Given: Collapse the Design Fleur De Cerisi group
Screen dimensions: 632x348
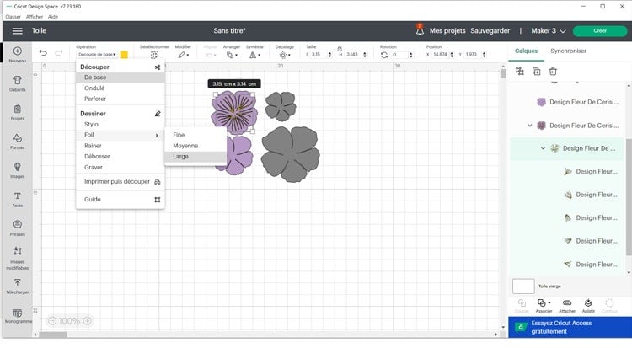Looking at the screenshot, I should (530, 126).
